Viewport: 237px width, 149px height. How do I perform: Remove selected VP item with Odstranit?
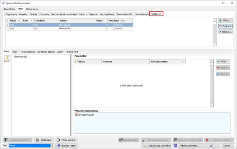225,26
